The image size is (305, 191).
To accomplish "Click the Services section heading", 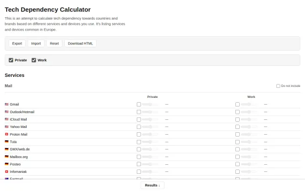I will coord(15,75).
